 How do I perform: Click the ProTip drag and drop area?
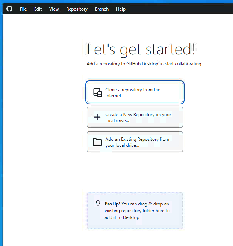click(x=135, y=210)
